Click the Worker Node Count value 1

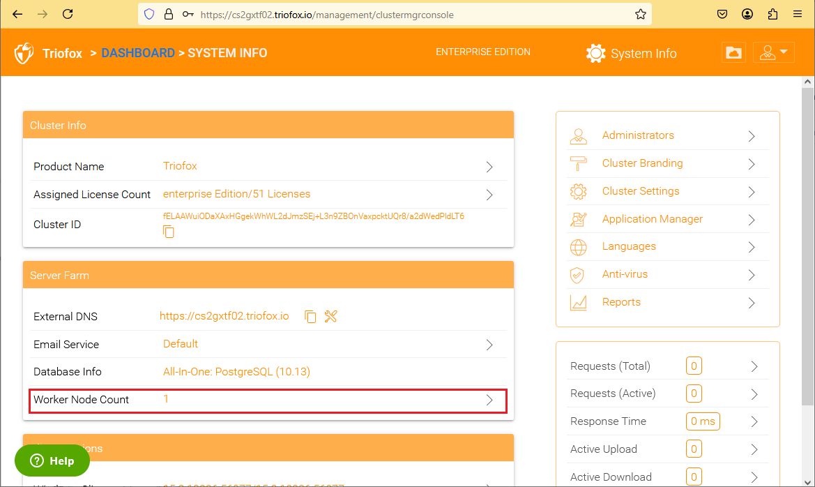click(166, 399)
